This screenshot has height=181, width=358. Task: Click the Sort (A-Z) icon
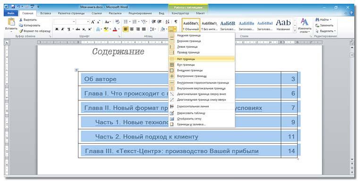167,22
